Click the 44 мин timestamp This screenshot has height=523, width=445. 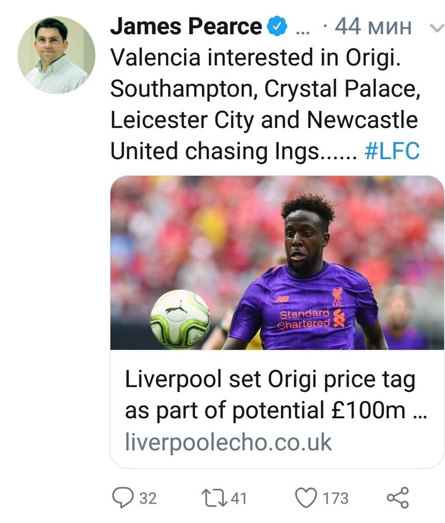tap(373, 27)
